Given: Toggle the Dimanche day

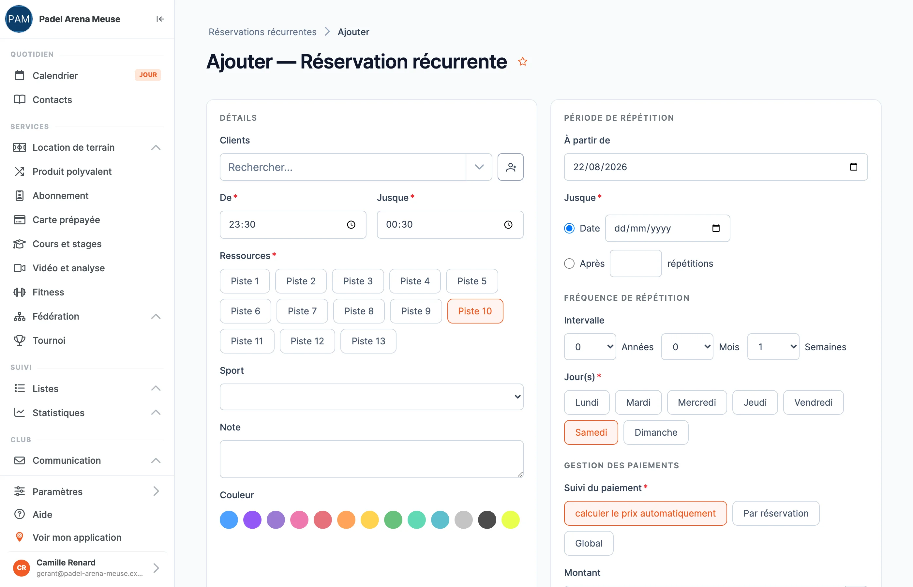Looking at the screenshot, I should click(x=655, y=432).
